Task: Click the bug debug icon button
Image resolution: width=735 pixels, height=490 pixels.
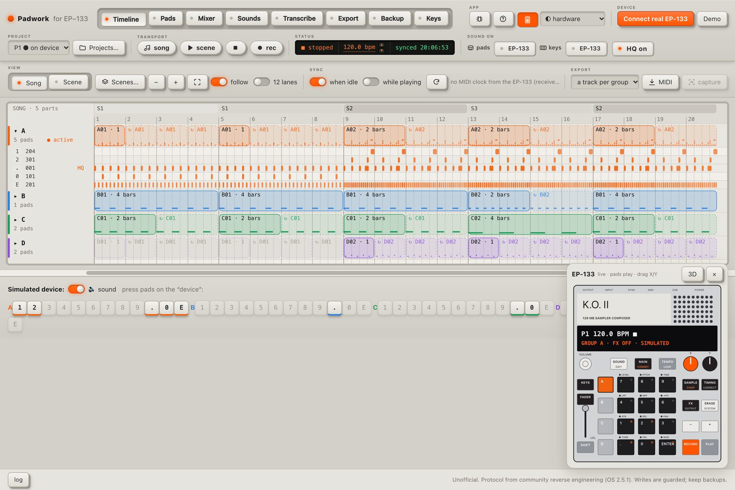Action: pyautogui.click(x=480, y=19)
